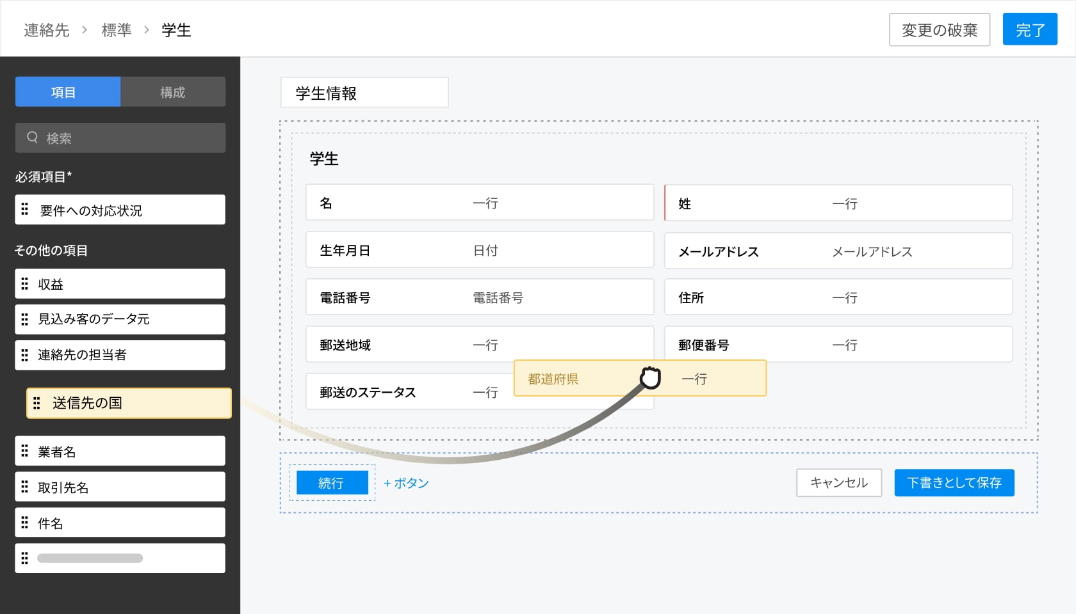This screenshot has height=614, width=1076.
Task: Click drag handle of the unnamed placeholder item
Action: tap(25, 558)
